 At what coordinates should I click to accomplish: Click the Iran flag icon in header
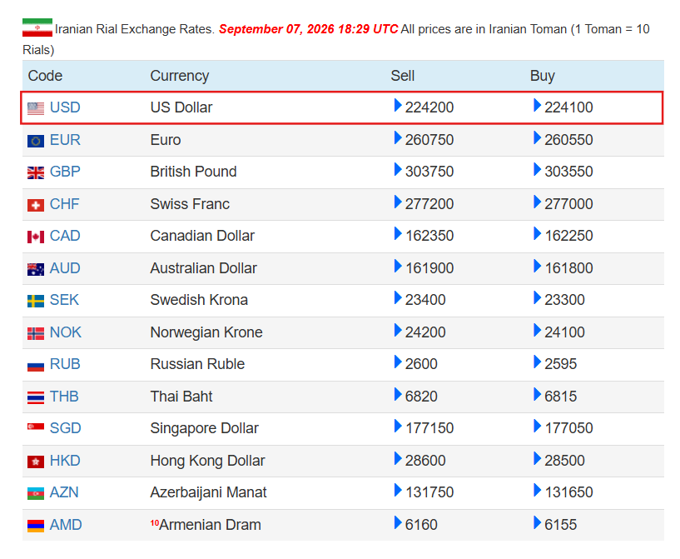pyautogui.click(x=37, y=27)
